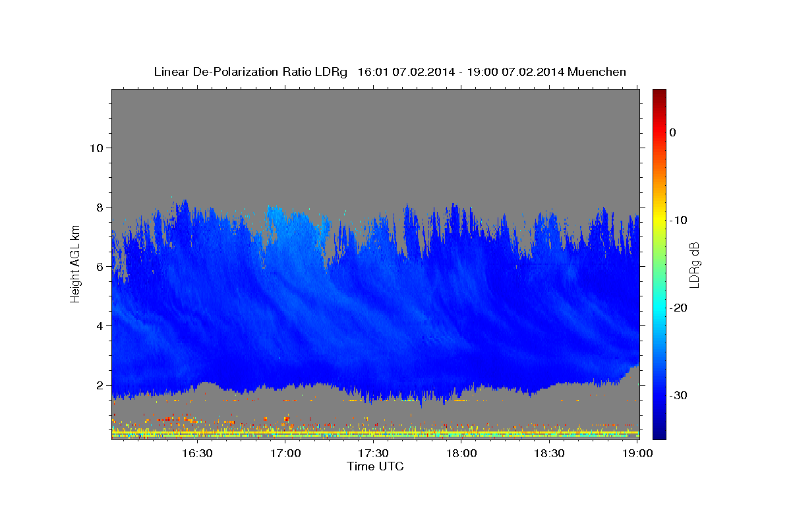This screenshot has height=527, width=791.
Task: Click the height tick label 4
Action: pyautogui.click(x=98, y=325)
